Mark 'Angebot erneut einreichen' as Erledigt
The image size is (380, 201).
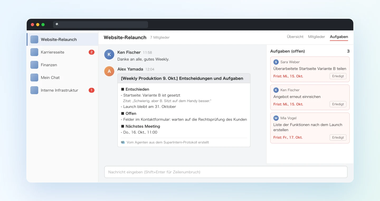click(338, 104)
